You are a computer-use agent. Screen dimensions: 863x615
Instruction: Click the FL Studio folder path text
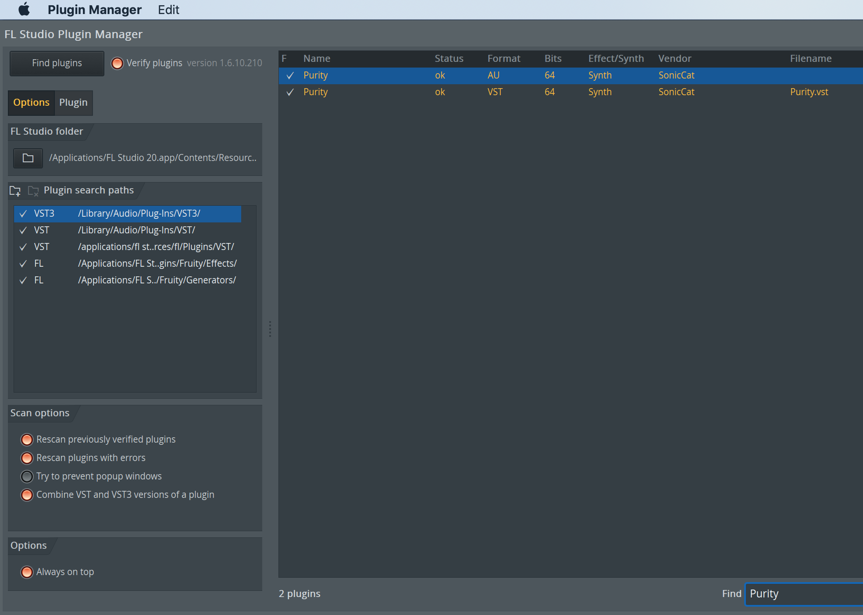pyautogui.click(x=153, y=158)
